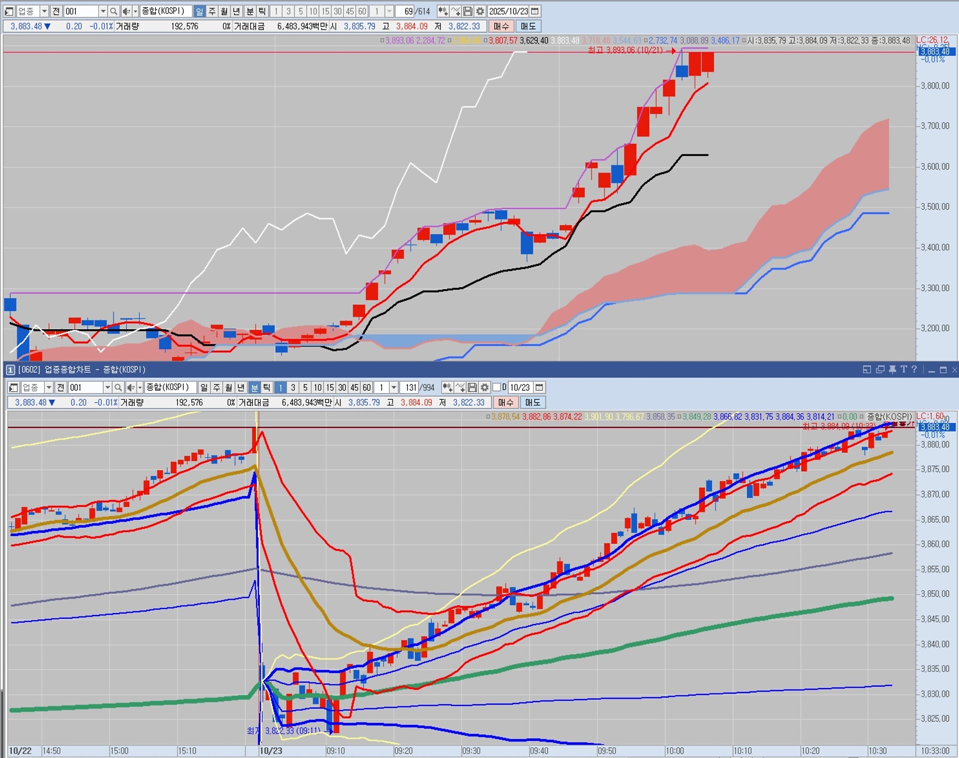Screen dimensions: 959x758
Task: Select the tick (틱) period in the bottom chart
Action: tap(267, 387)
